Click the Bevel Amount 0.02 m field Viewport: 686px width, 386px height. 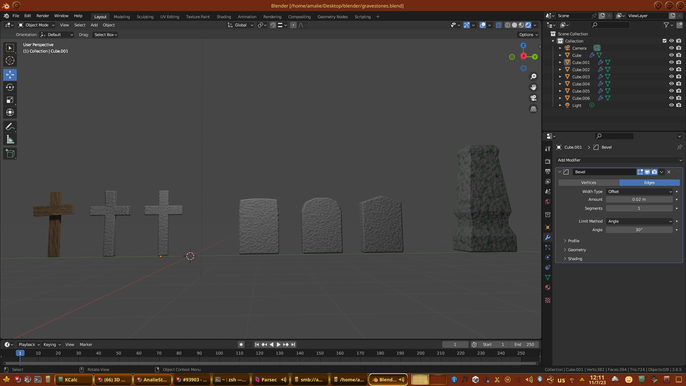(x=639, y=199)
